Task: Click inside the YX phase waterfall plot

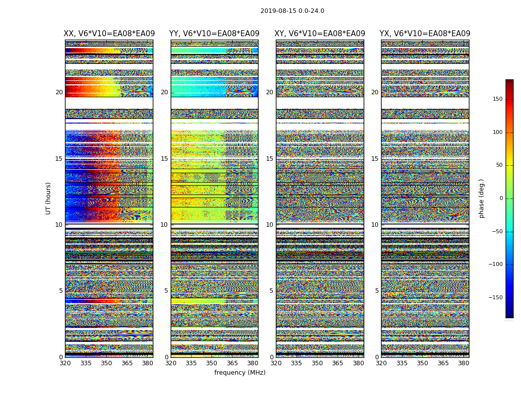Action: [425, 198]
